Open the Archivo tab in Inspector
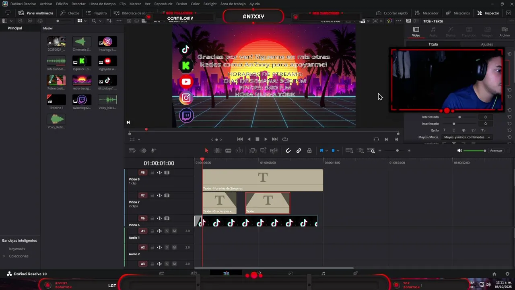Viewport: 515px width, 290px height. [505, 32]
